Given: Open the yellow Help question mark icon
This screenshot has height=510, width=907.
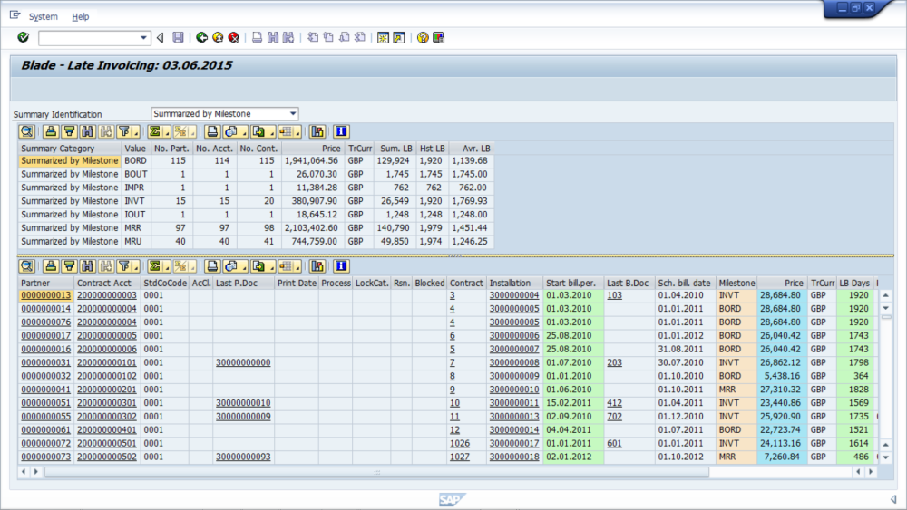Looking at the screenshot, I should (x=423, y=37).
